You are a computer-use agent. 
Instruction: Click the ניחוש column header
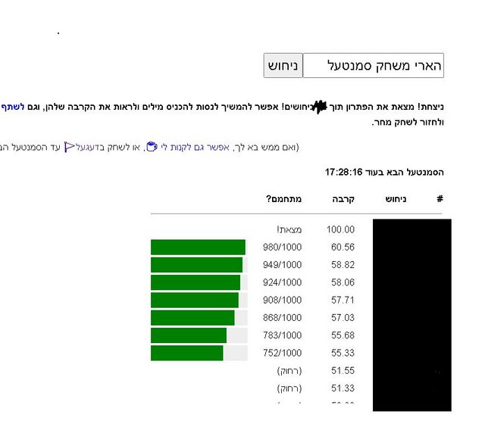(x=396, y=199)
